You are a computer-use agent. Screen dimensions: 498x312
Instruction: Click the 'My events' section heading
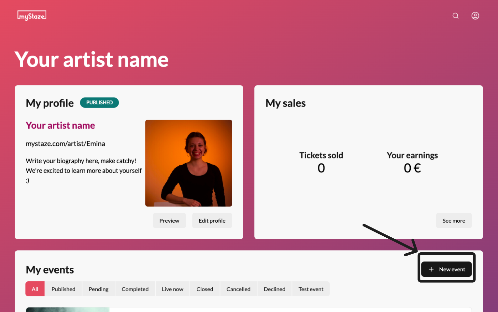50,270
